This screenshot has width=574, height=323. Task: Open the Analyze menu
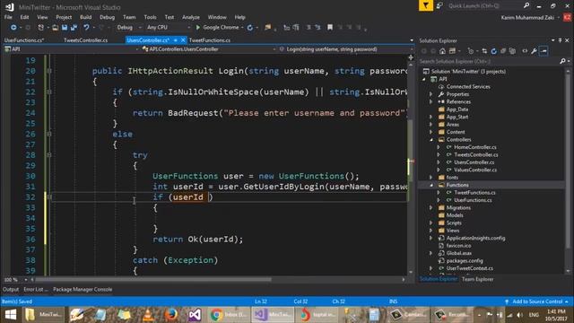pyautogui.click(x=191, y=17)
